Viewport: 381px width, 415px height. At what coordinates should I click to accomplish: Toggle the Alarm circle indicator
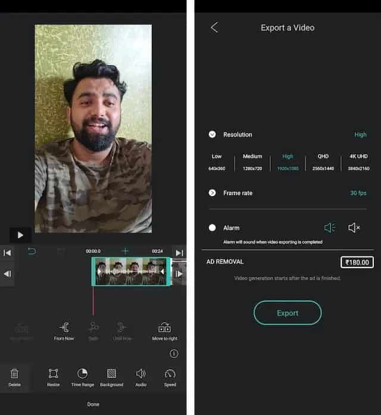[212, 228]
